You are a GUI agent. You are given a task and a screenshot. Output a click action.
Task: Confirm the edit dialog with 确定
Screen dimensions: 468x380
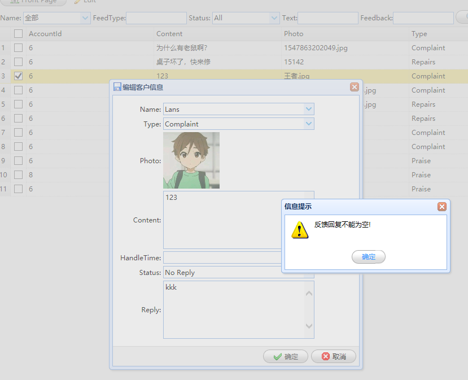(285, 356)
